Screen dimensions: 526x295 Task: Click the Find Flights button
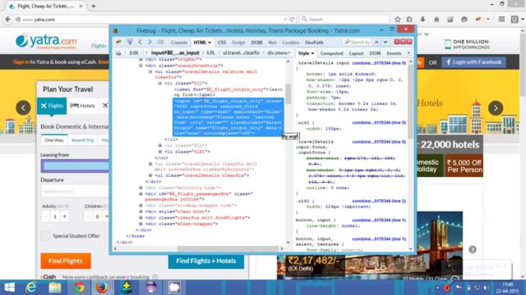pos(66,261)
